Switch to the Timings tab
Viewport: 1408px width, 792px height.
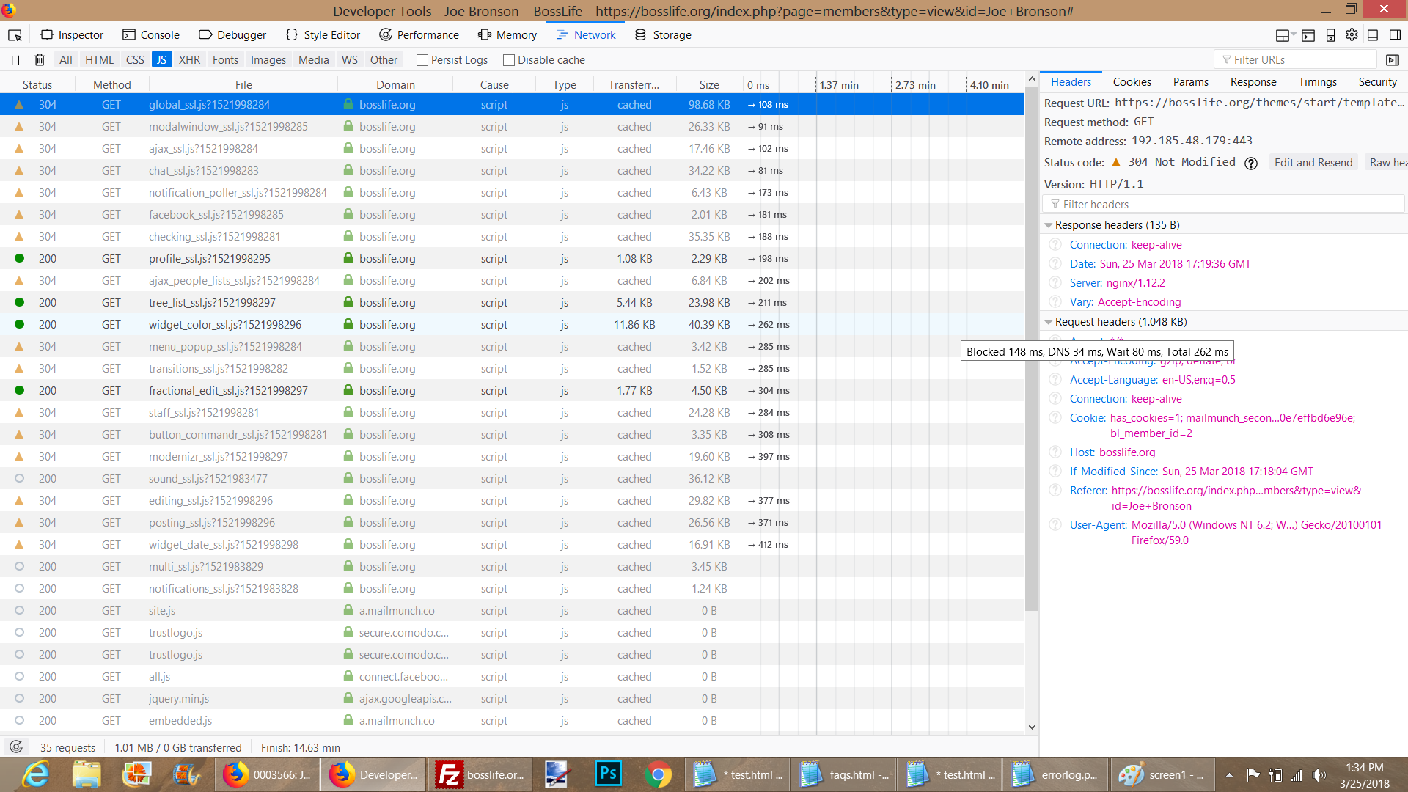pyautogui.click(x=1317, y=82)
